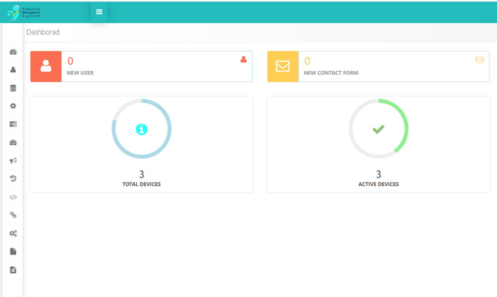This screenshot has width=497, height=297.
Task: Click the history clock icon
Action: tap(12, 178)
